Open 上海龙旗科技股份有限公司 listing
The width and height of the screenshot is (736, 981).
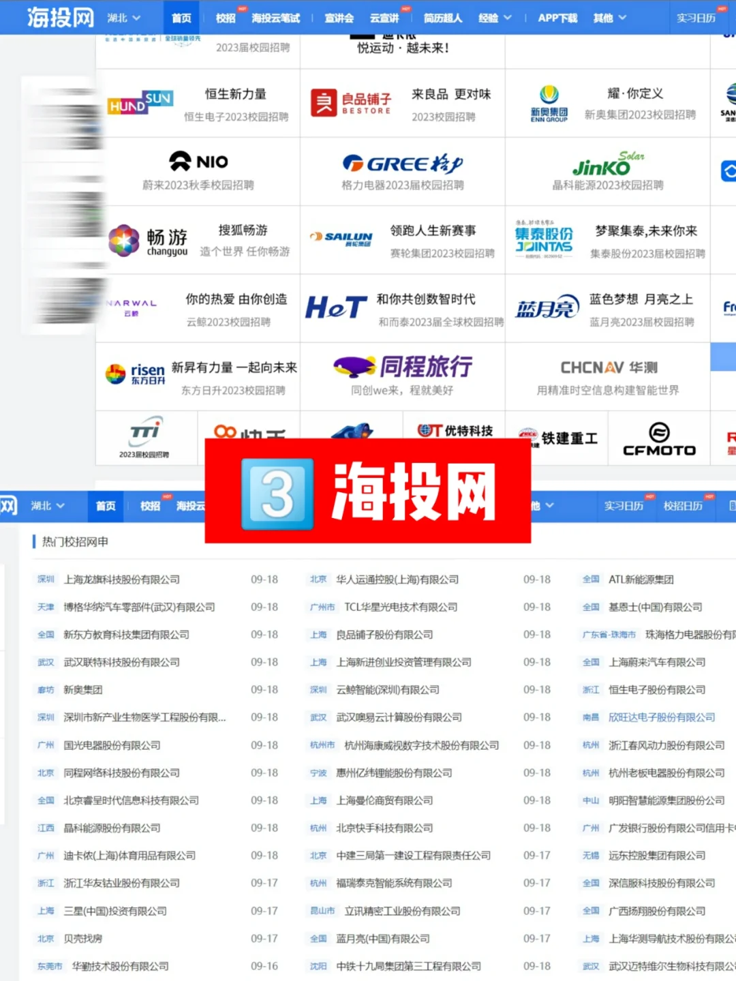click(122, 579)
